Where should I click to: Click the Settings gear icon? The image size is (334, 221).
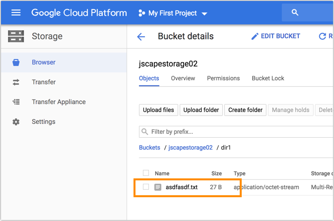pos(16,122)
